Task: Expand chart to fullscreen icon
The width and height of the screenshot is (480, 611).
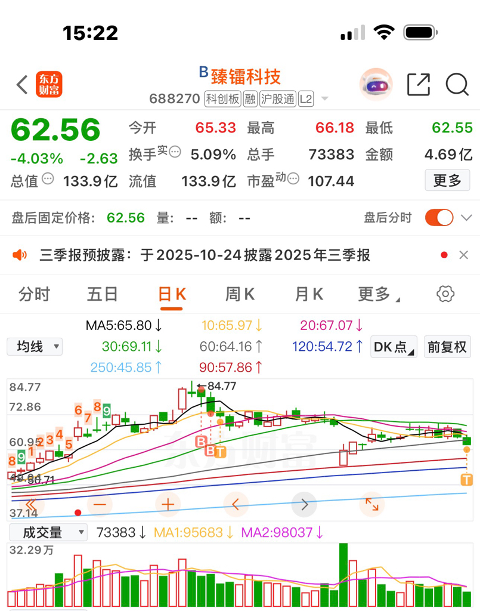Action: (x=371, y=505)
